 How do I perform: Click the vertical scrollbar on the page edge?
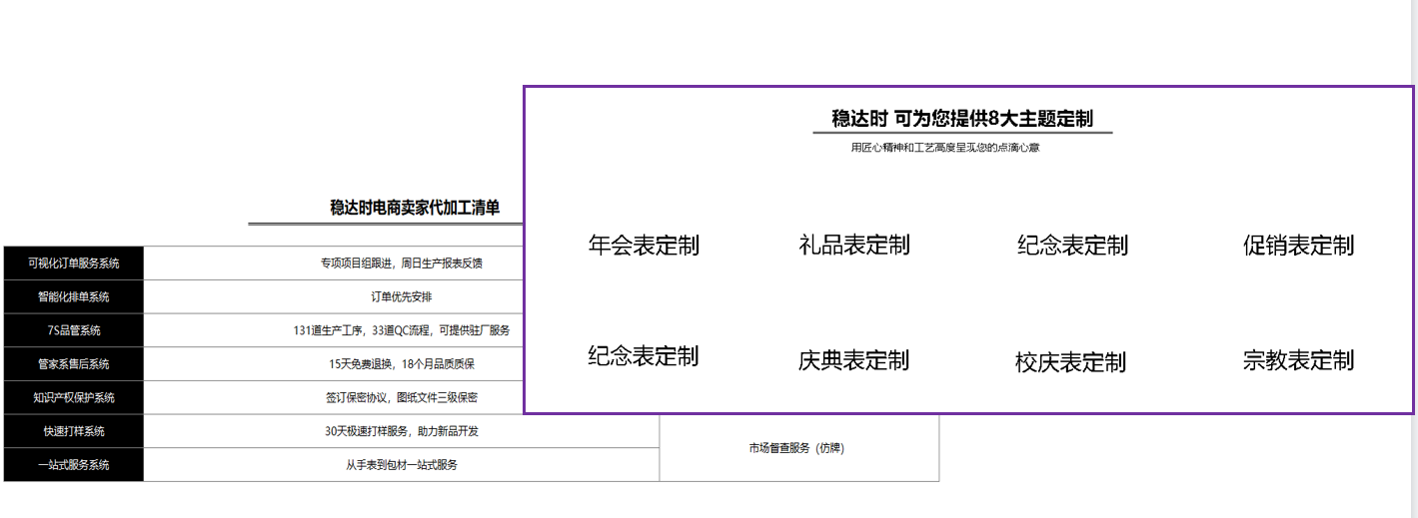(x=1412, y=259)
